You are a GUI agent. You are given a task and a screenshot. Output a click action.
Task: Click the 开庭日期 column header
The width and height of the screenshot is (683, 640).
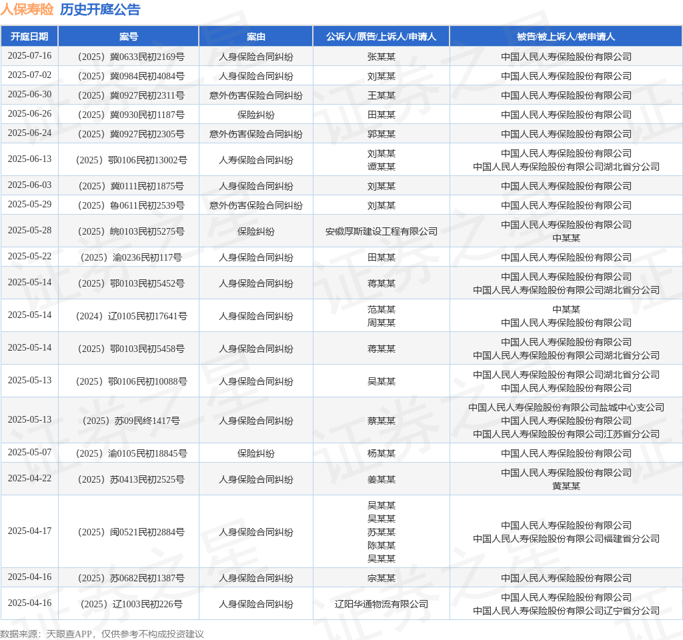pyautogui.click(x=29, y=37)
